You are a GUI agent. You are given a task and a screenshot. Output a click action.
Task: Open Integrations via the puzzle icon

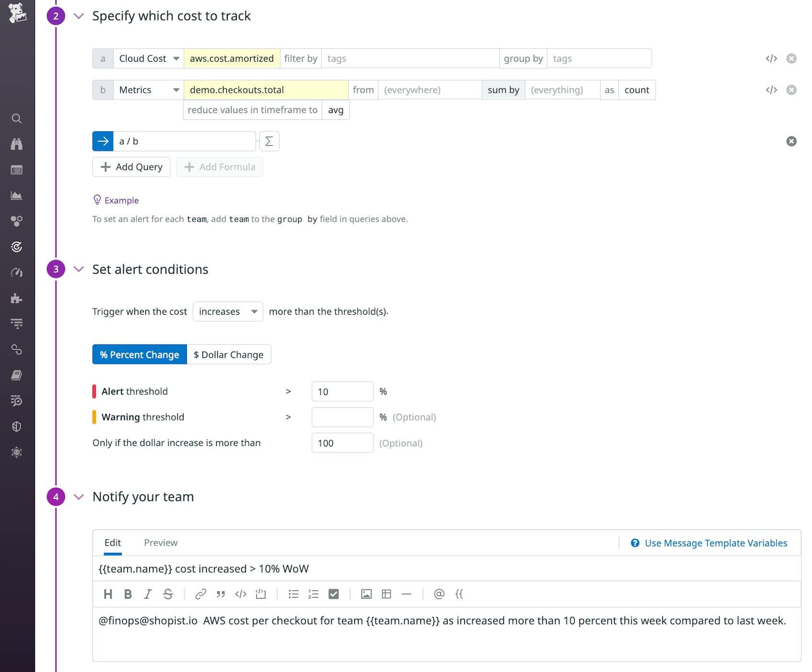17,299
